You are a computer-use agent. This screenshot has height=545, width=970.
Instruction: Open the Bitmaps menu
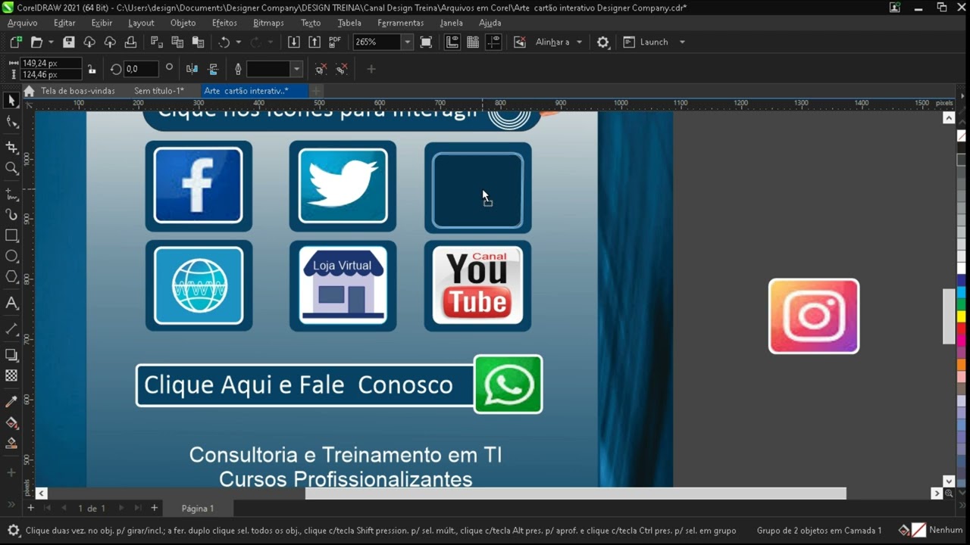coord(268,23)
